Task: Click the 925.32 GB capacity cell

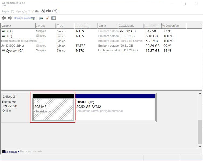Action: tap(128, 31)
